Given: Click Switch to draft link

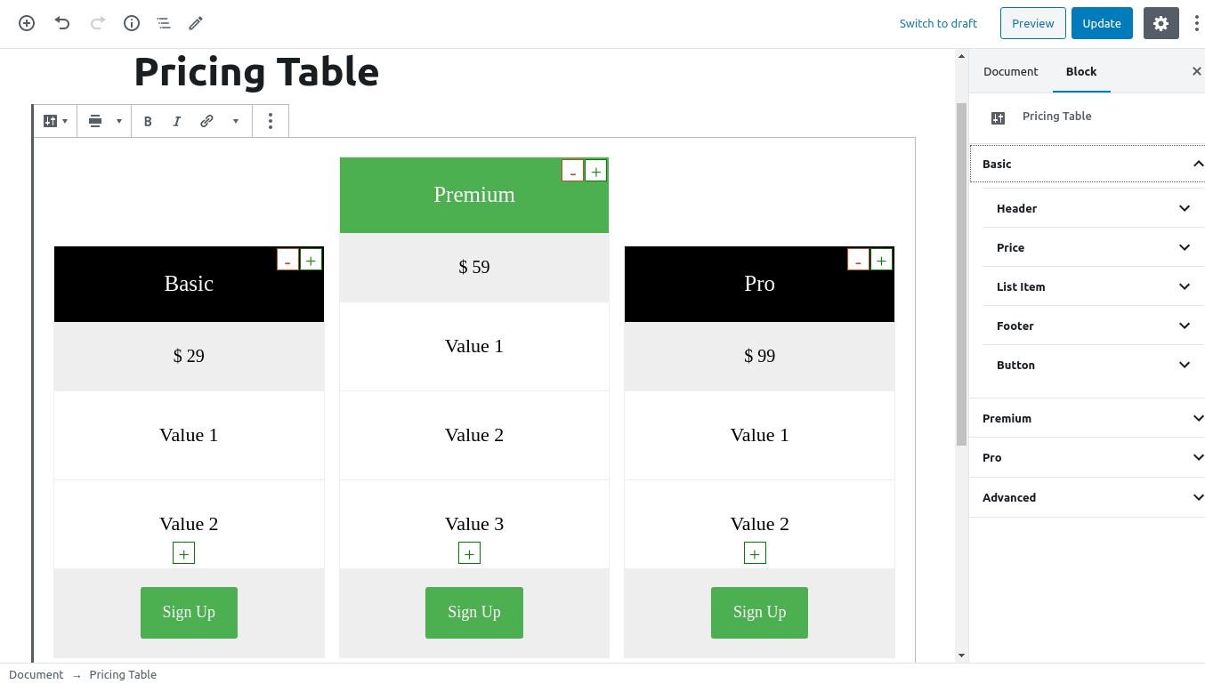Looking at the screenshot, I should [x=938, y=23].
